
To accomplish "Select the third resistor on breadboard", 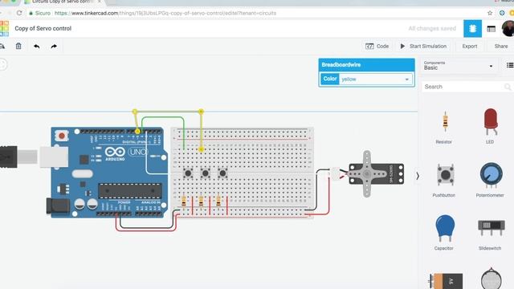I will (218, 201).
